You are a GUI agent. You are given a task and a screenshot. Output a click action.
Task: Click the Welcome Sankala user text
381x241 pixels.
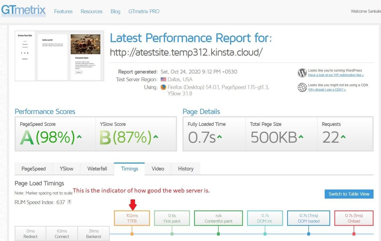(366, 11)
